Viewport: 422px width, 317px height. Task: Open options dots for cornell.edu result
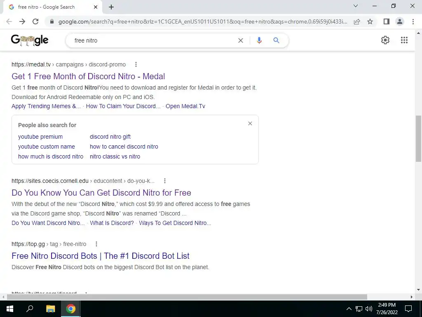click(x=165, y=181)
